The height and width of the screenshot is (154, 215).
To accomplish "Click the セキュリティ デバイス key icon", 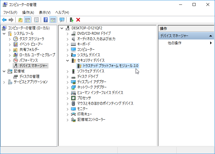I will click(x=73, y=60).
